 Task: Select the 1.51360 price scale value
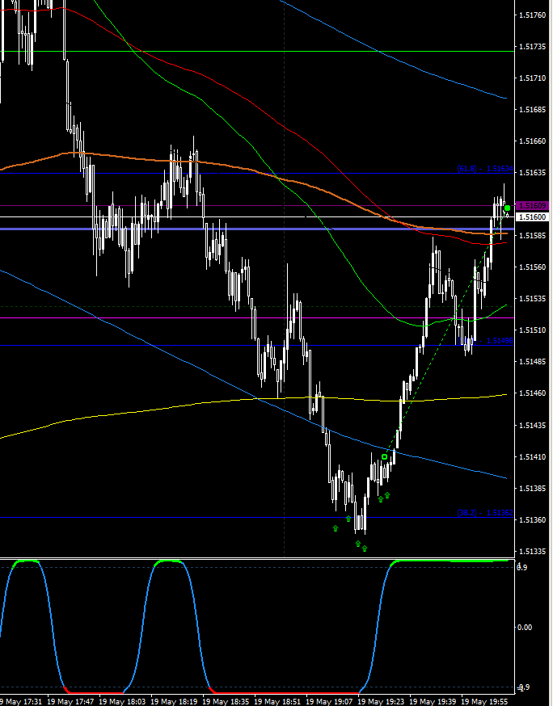532,520
